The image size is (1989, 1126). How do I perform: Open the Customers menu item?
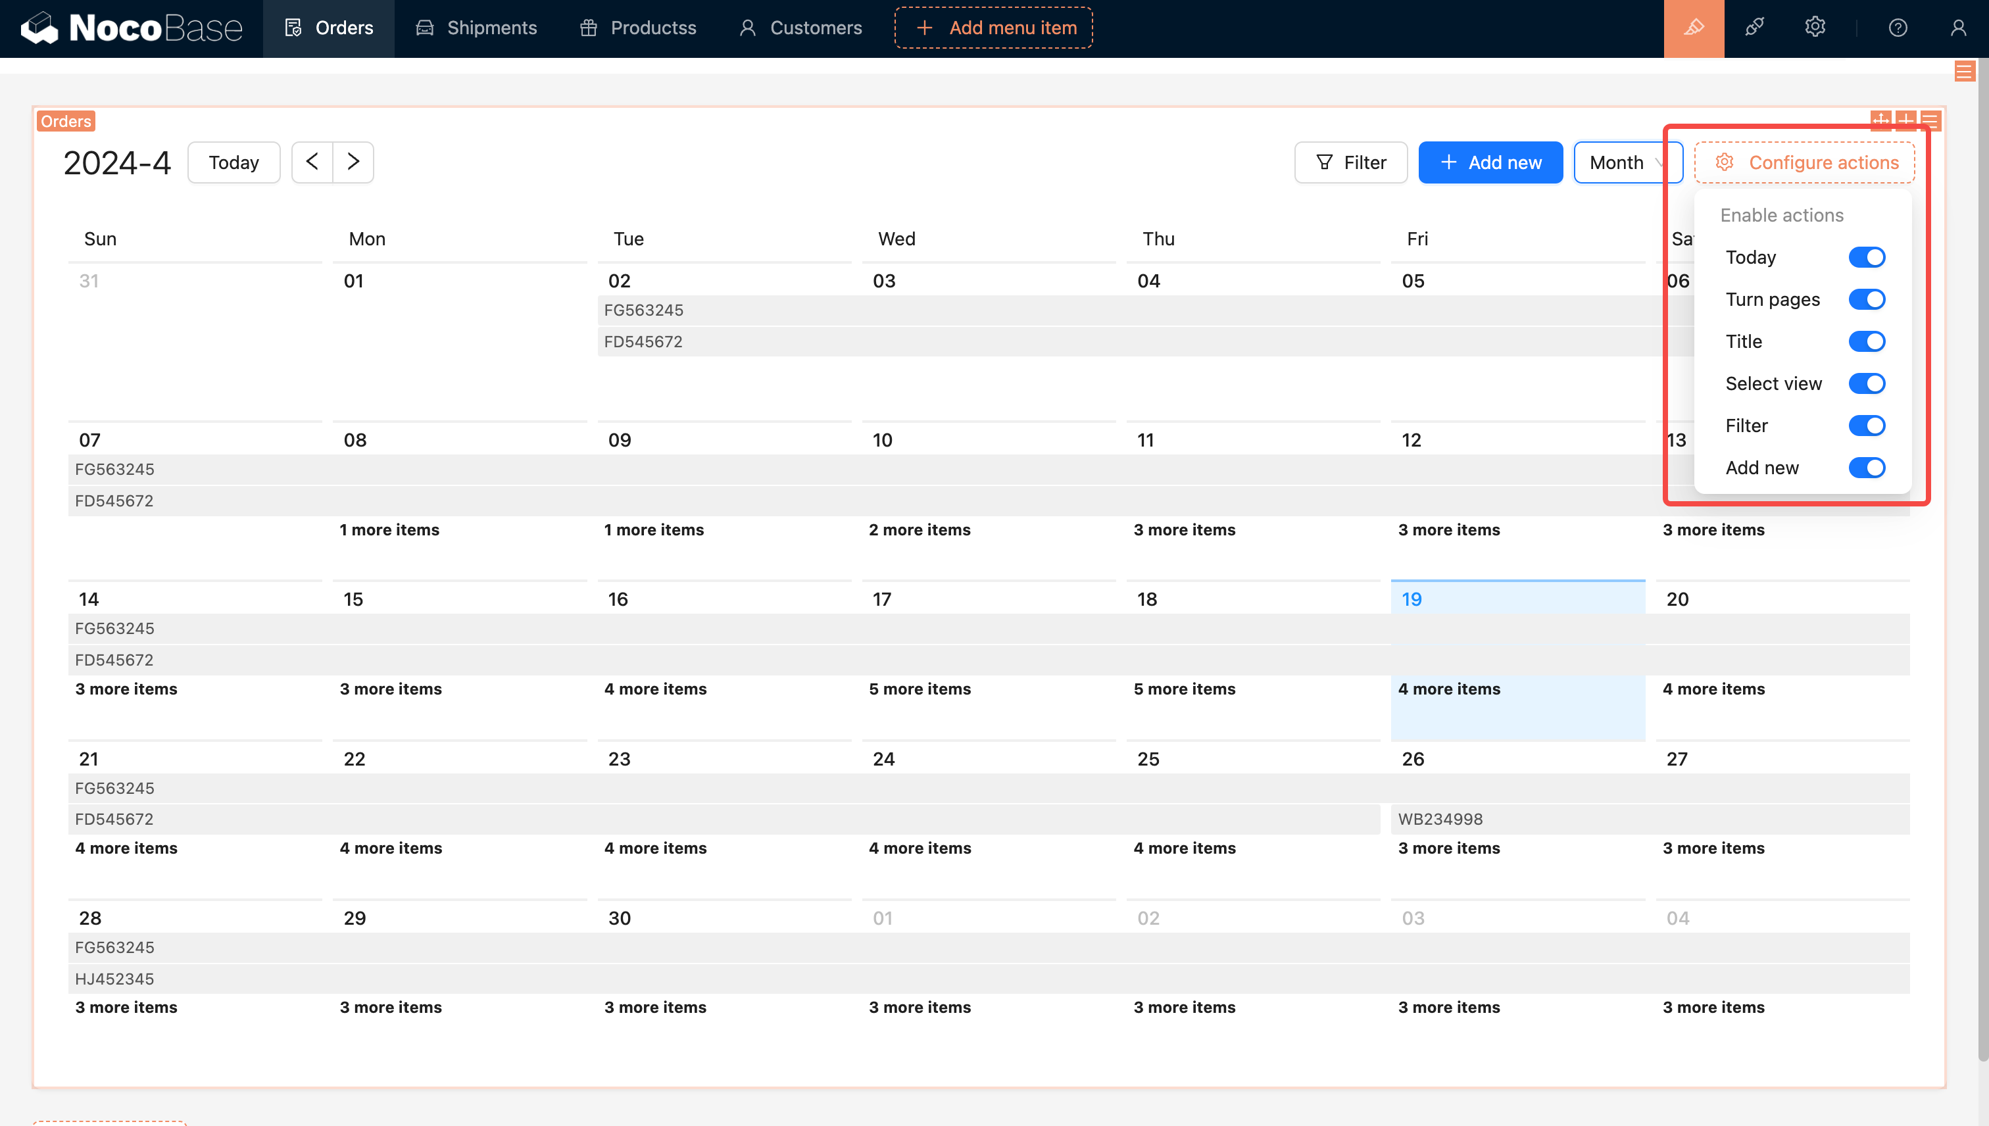pyautogui.click(x=800, y=28)
